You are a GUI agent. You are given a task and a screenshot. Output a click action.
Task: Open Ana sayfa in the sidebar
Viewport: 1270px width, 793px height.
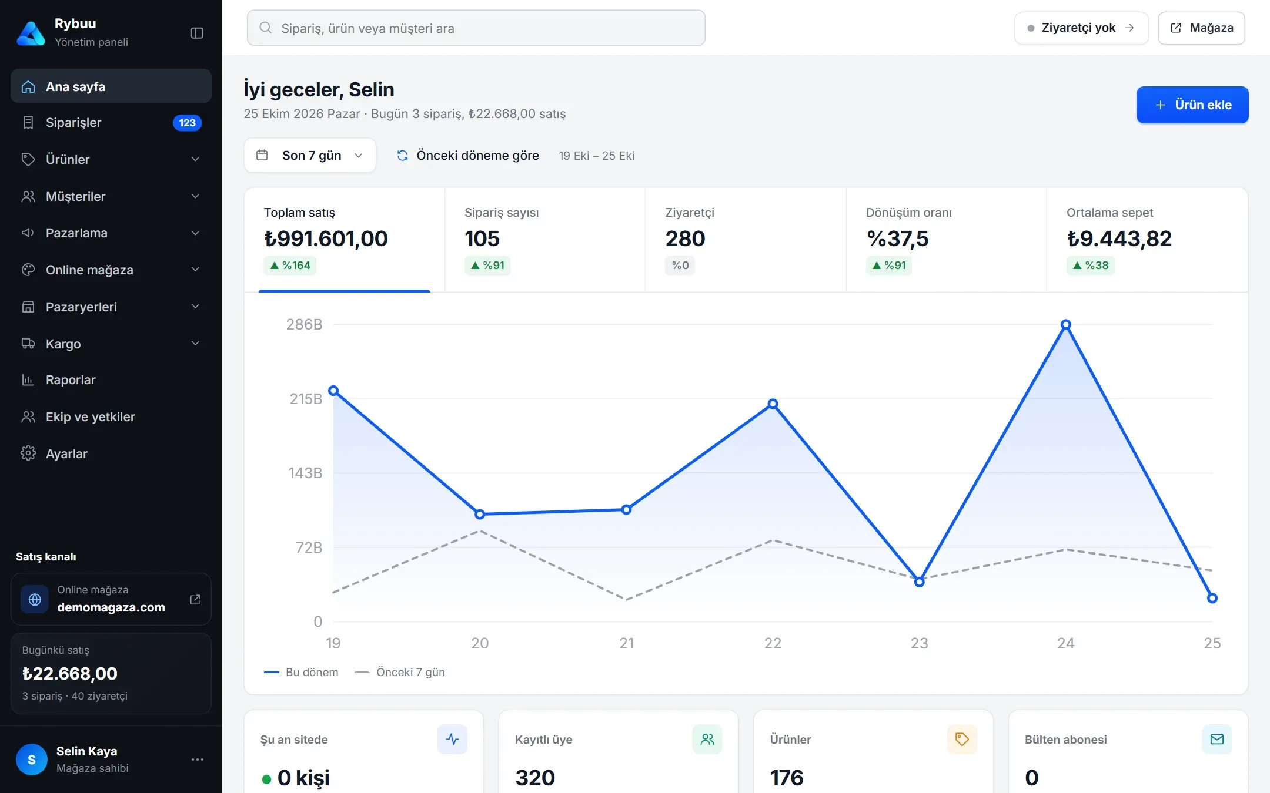click(111, 86)
